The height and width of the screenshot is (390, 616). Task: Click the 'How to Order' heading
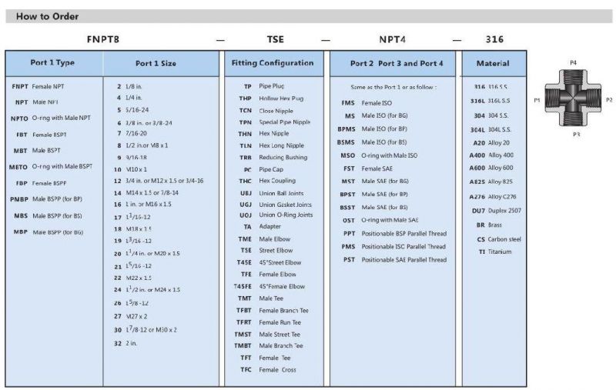point(47,16)
